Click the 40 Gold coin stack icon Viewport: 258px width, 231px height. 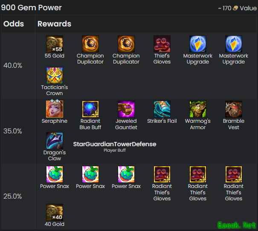[55, 212]
